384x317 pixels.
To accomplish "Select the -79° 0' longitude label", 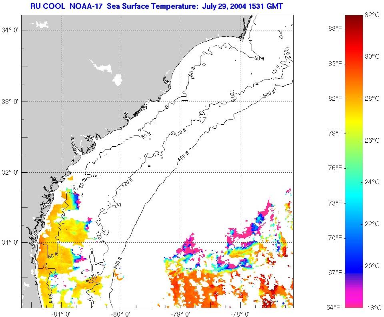I will [181, 314].
